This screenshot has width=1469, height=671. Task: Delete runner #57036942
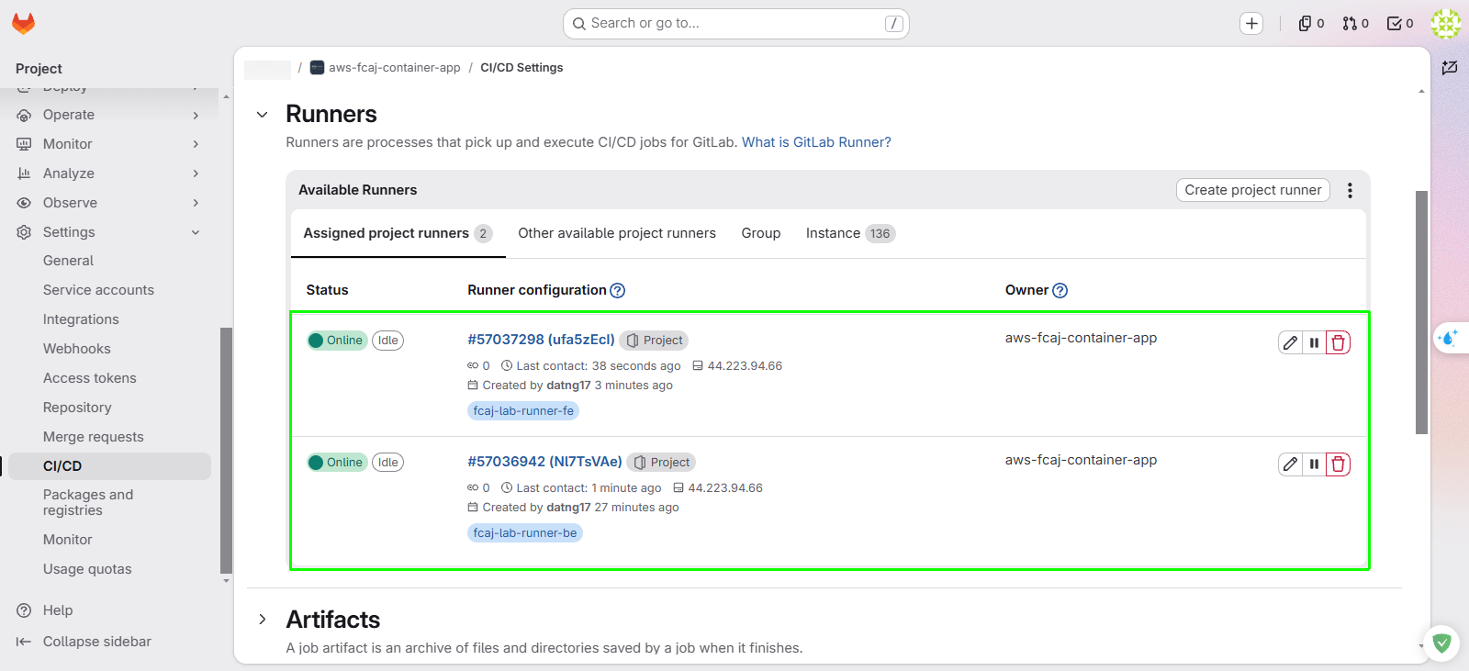1338,464
